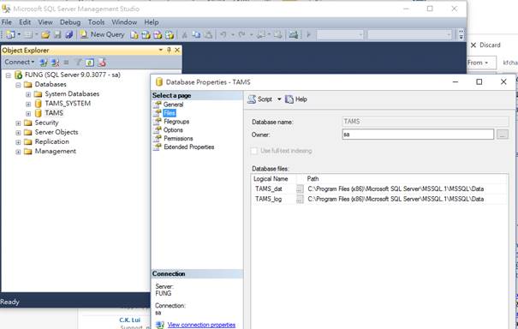Open the Help menu in menu bar
Screen dimensions: 518x329
(x=152, y=22)
